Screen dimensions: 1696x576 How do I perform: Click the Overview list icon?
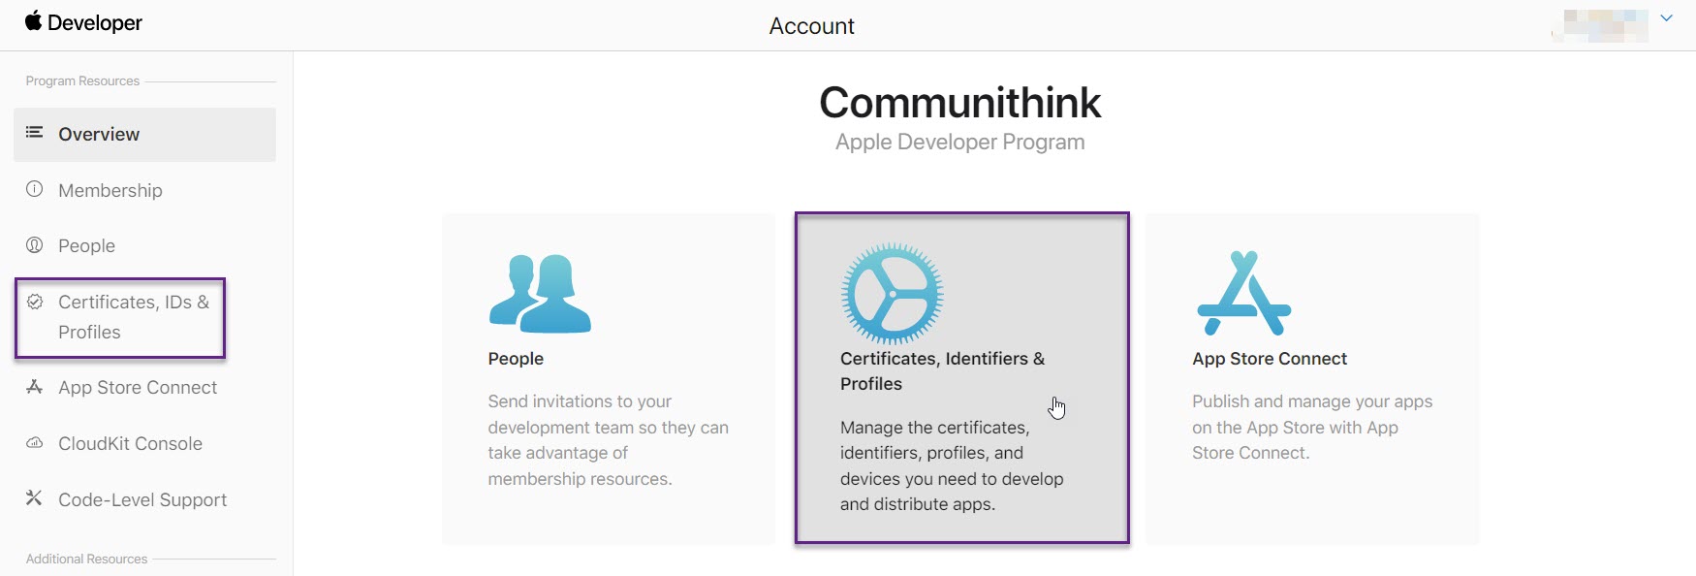(x=34, y=133)
